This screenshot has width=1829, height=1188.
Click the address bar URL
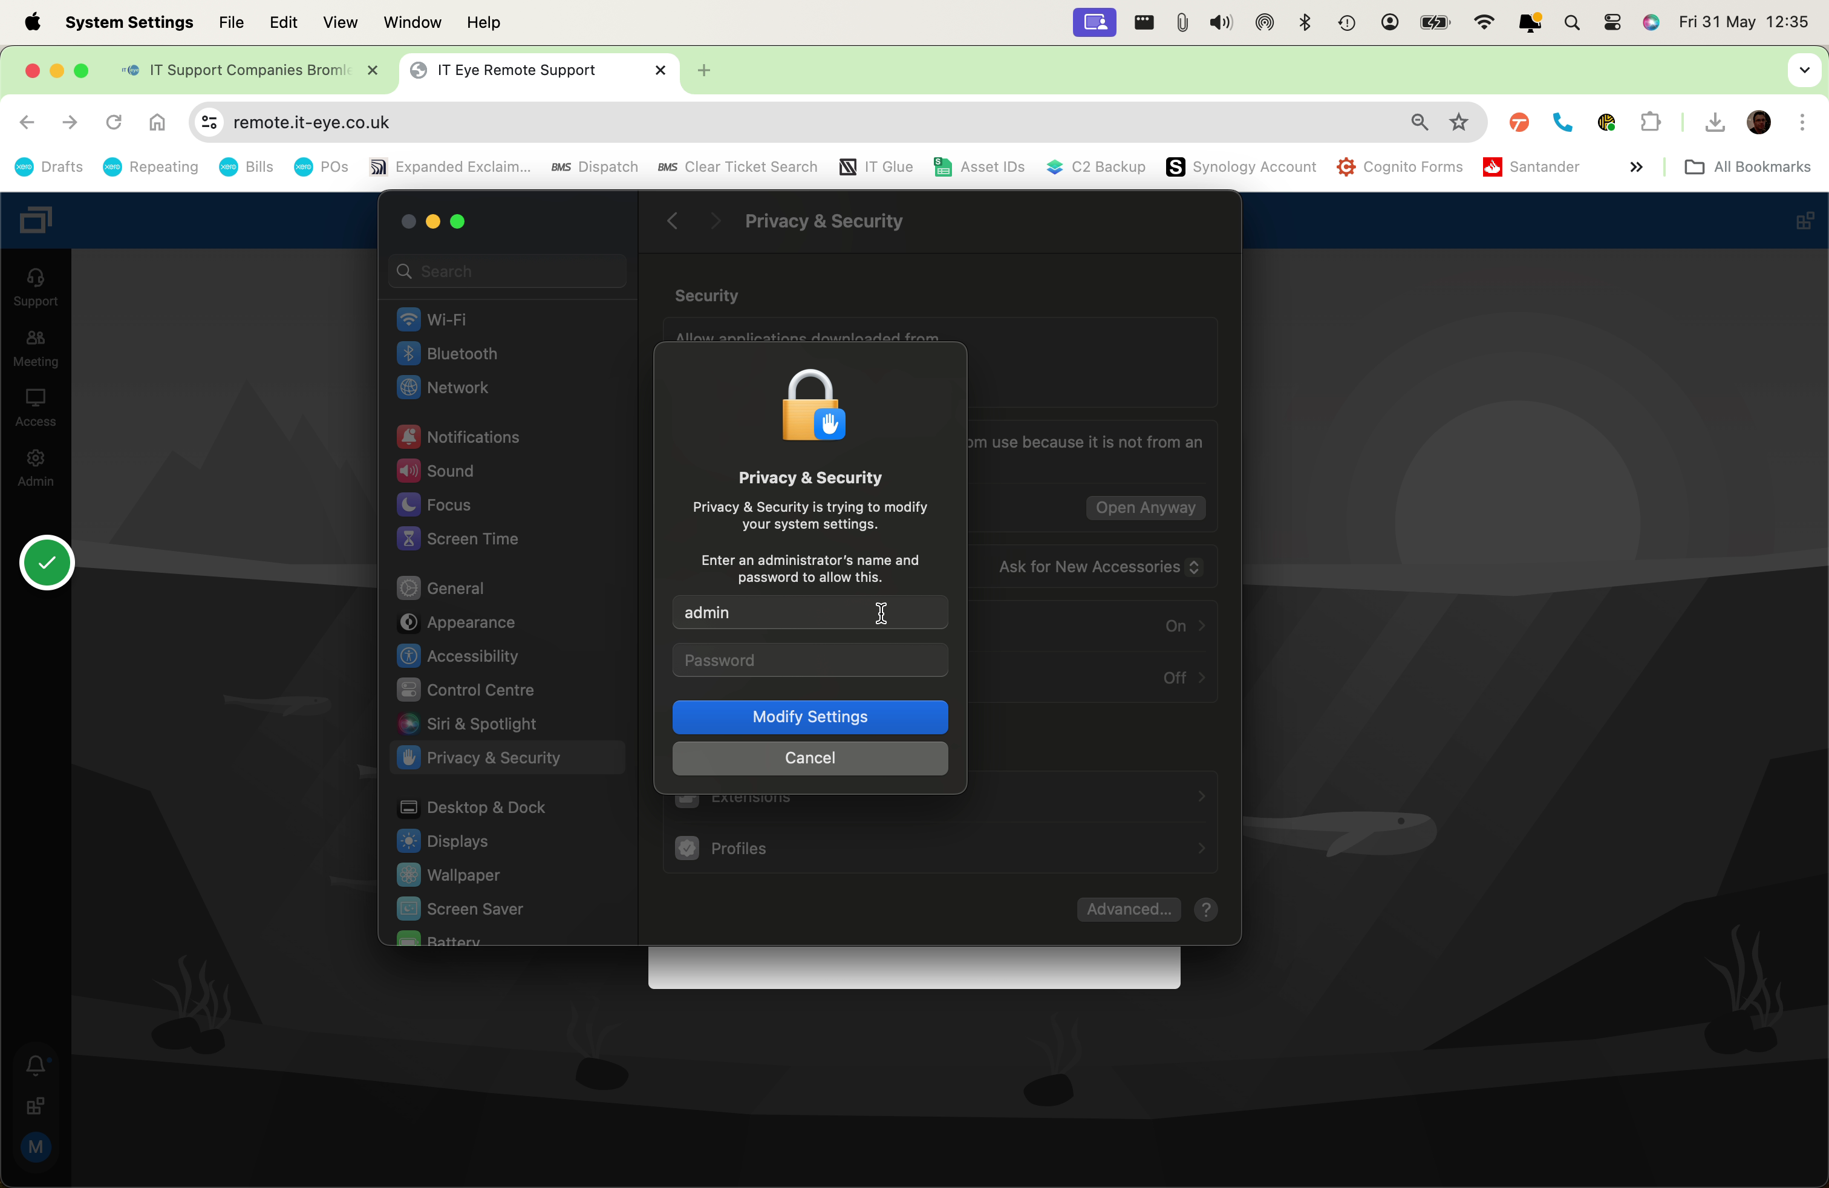click(x=310, y=122)
